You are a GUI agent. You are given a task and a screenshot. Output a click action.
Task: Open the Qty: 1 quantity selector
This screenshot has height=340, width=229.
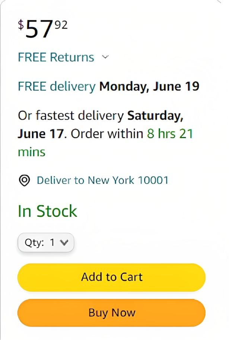click(x=46, y=242)
